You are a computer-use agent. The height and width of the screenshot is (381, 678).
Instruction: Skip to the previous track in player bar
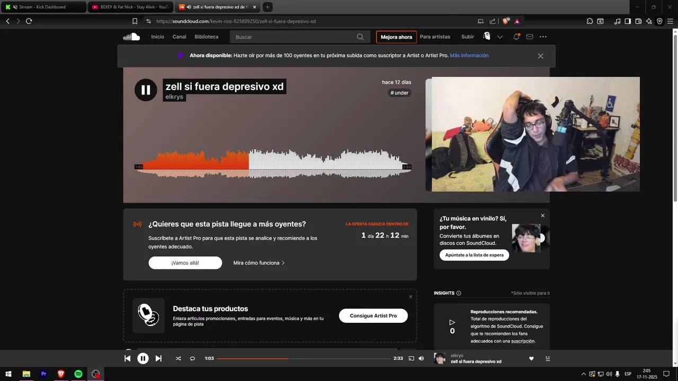coord(127,358)
